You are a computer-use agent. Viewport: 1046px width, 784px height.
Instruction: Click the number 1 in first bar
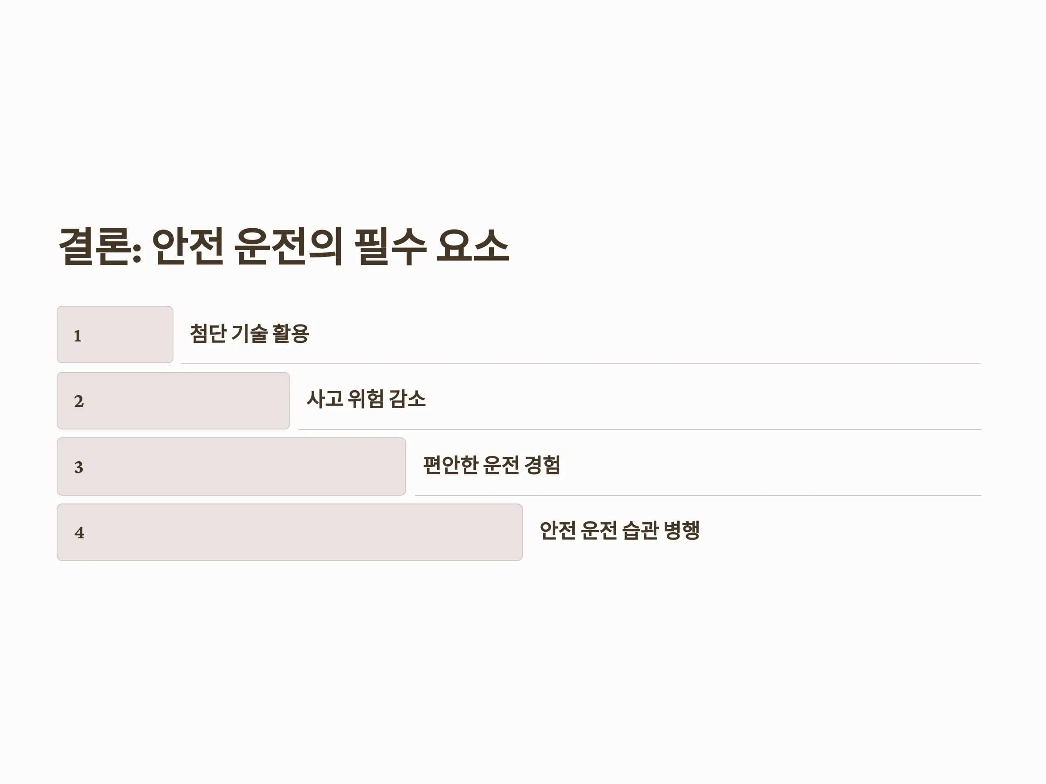pos(78,336)
